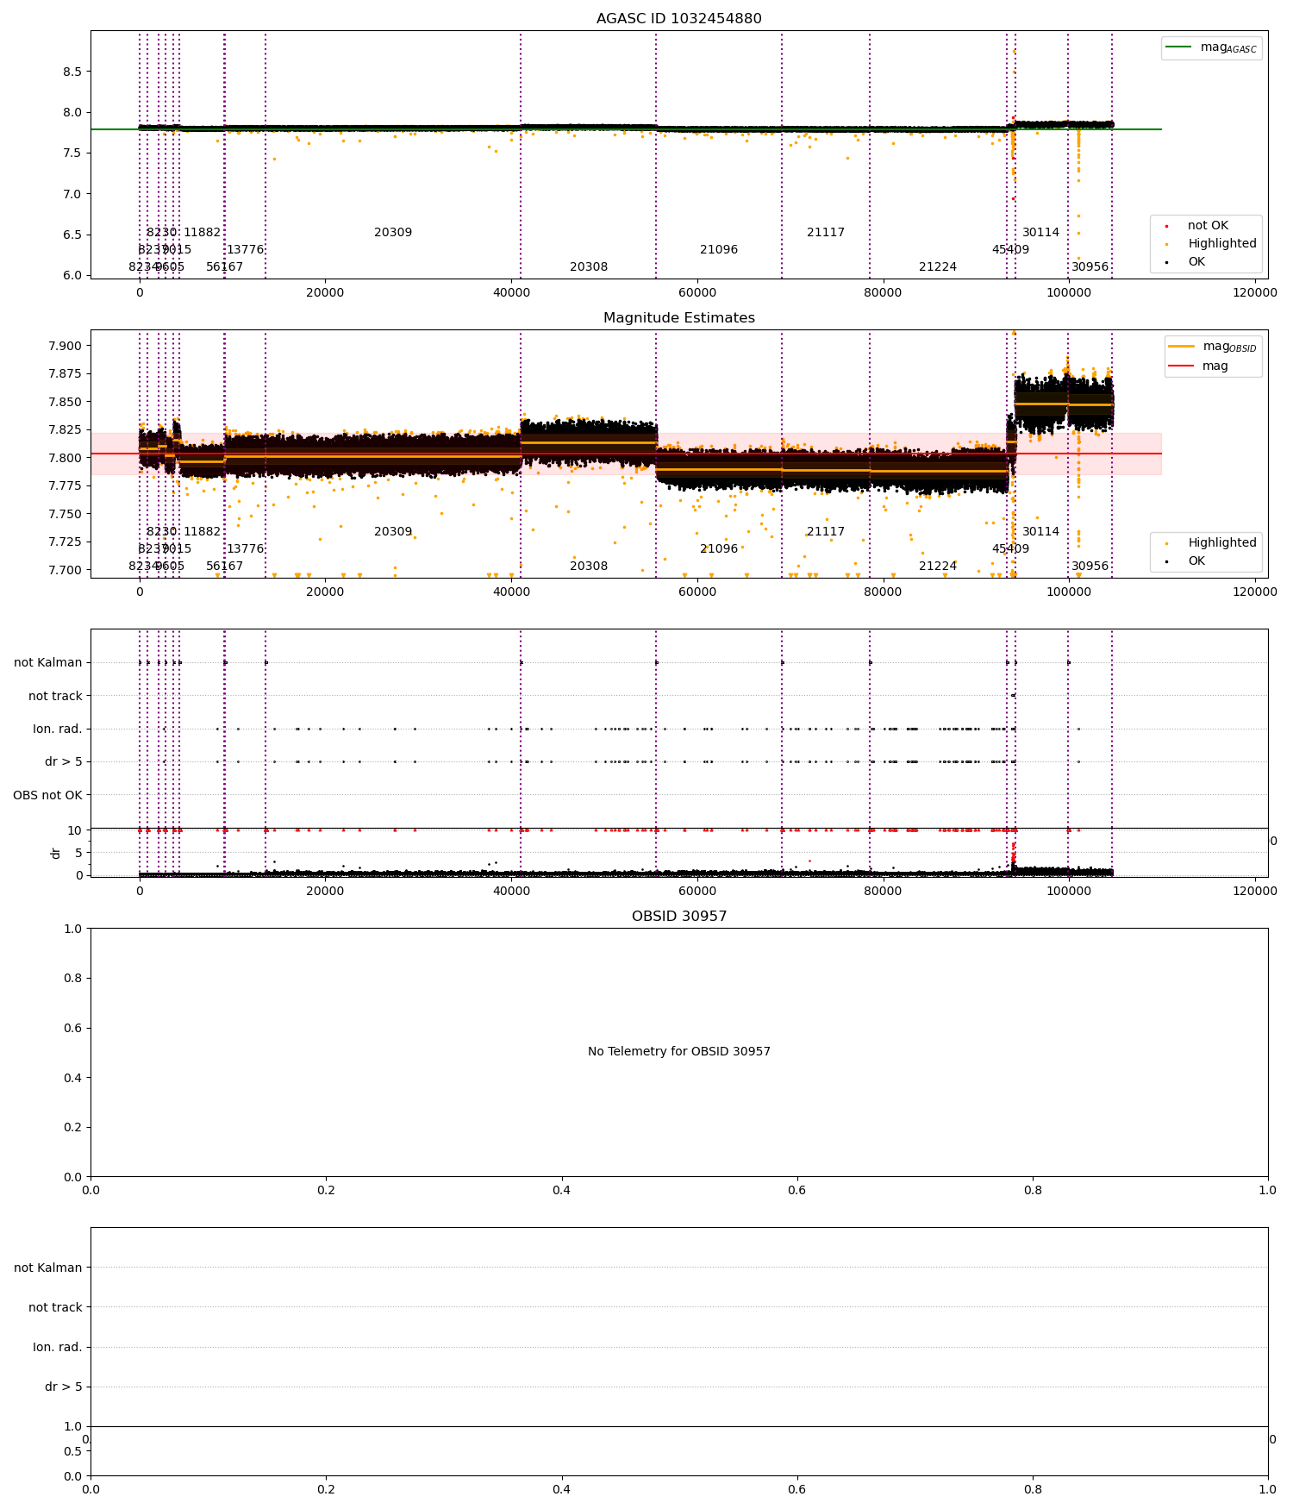Click OBSID label 20308 in the top plot
This screenshot has width=1293, height=1509.
click(x=589, y=267)
